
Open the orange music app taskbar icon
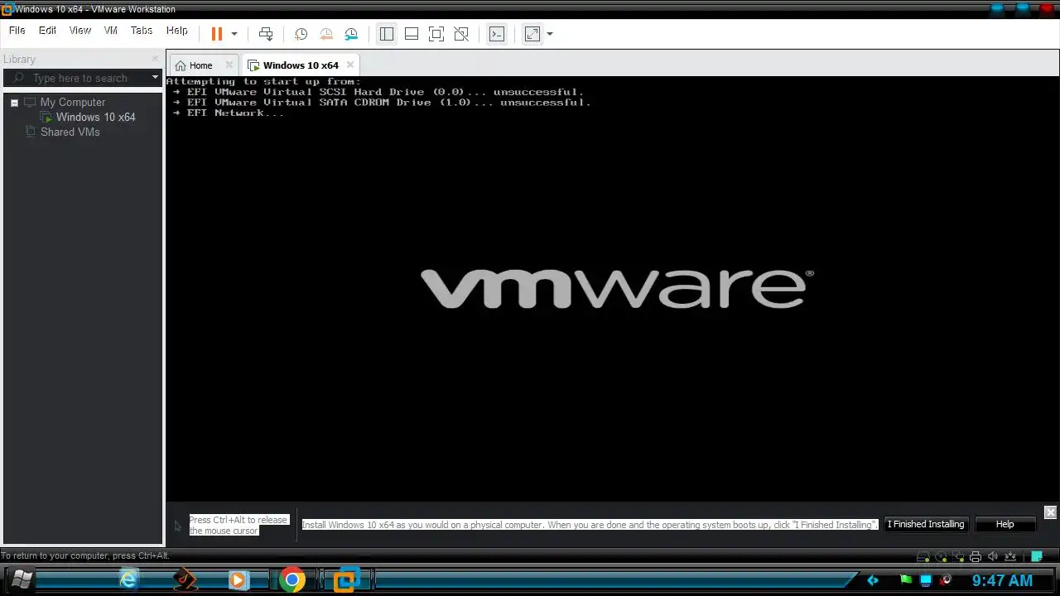[185, 579]
